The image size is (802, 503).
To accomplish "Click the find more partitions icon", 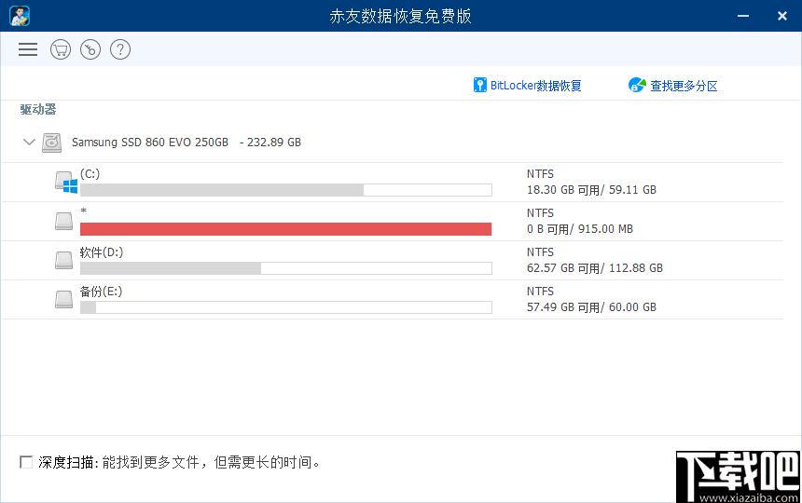I will pos(637,85).
